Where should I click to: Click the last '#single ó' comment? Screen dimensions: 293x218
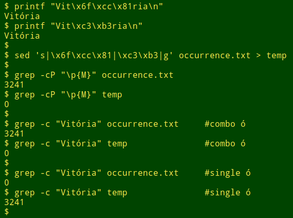coord(227,193)
